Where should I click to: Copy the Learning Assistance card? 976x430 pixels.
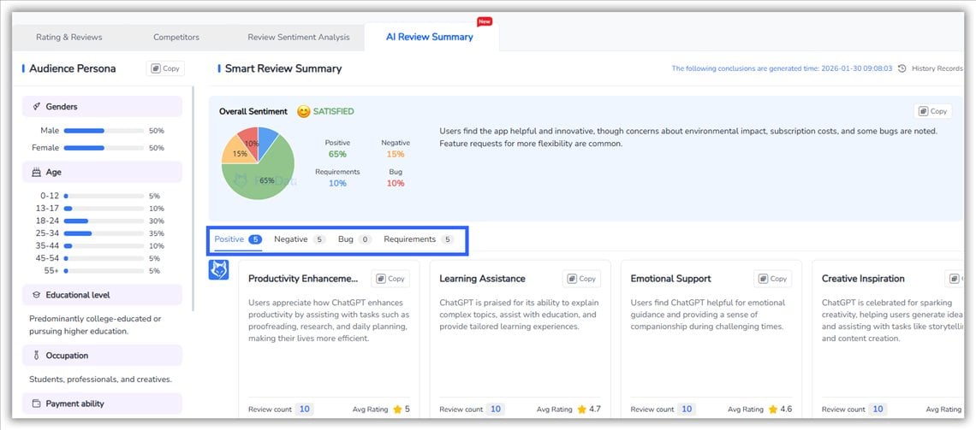click(582, 279)
